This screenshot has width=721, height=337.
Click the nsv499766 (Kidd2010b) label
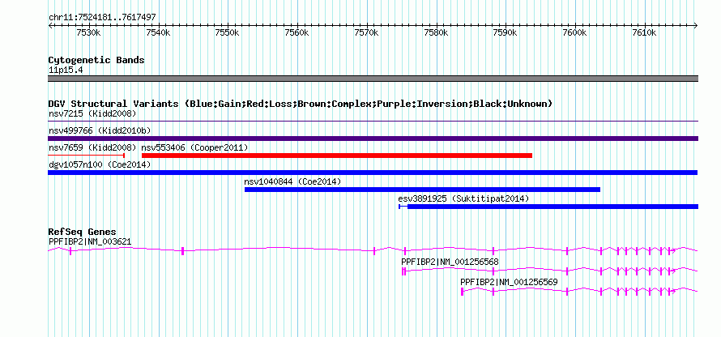pyautogui.click(x=100, y=130)
